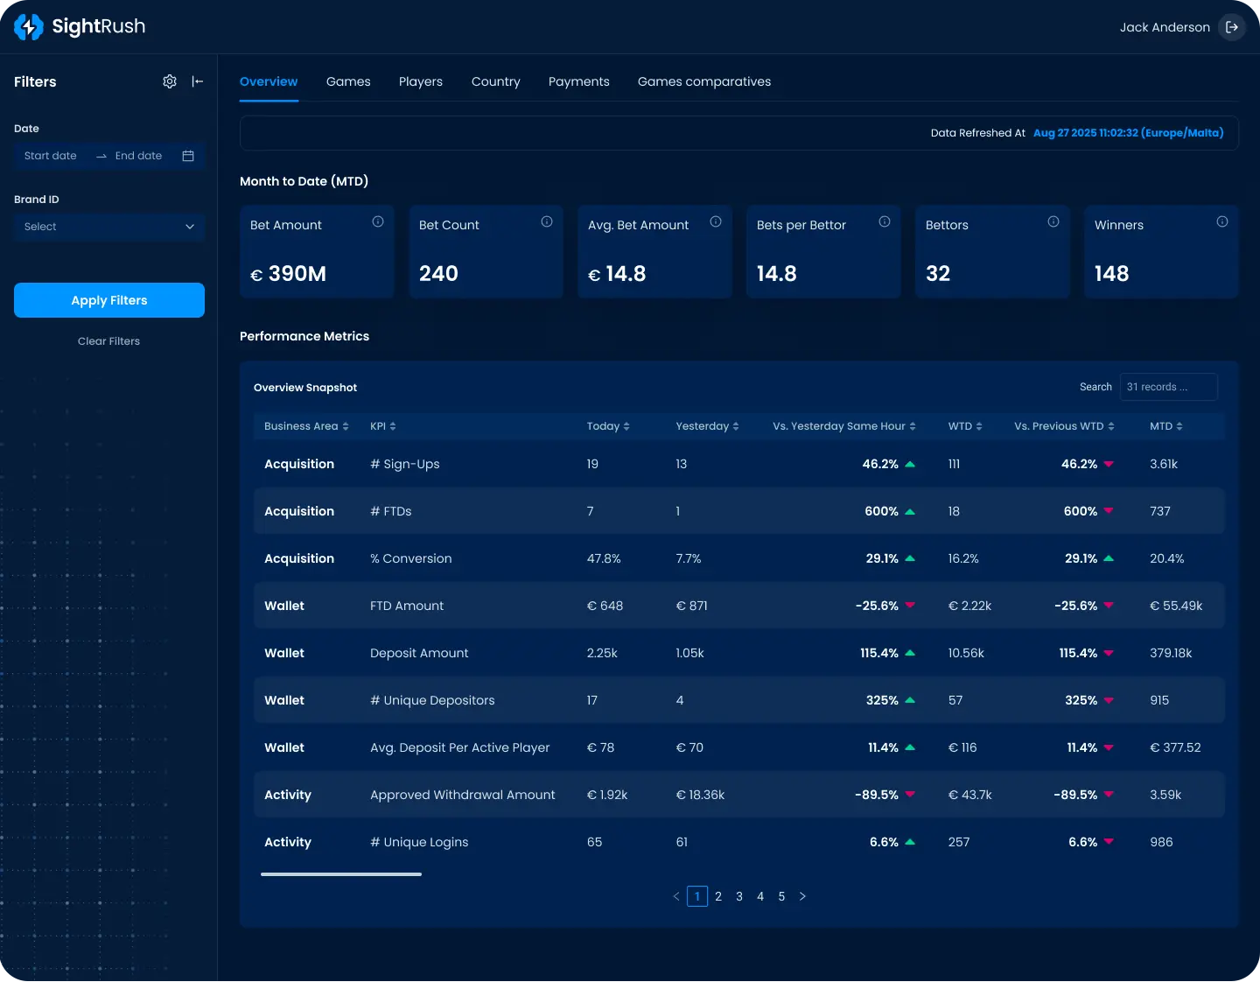Open the filter settings gear icon
The height and width of the screenshot is (982, 1260).
click(170, 81)
